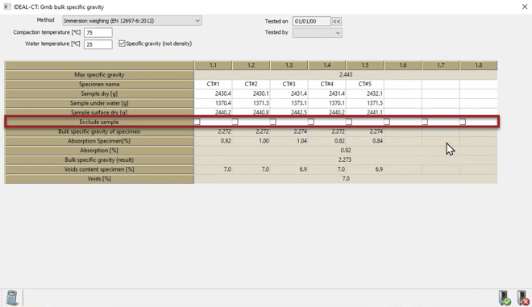Select Sample under water value 1371.5
The image size is (532, 307).
point(365,103)
